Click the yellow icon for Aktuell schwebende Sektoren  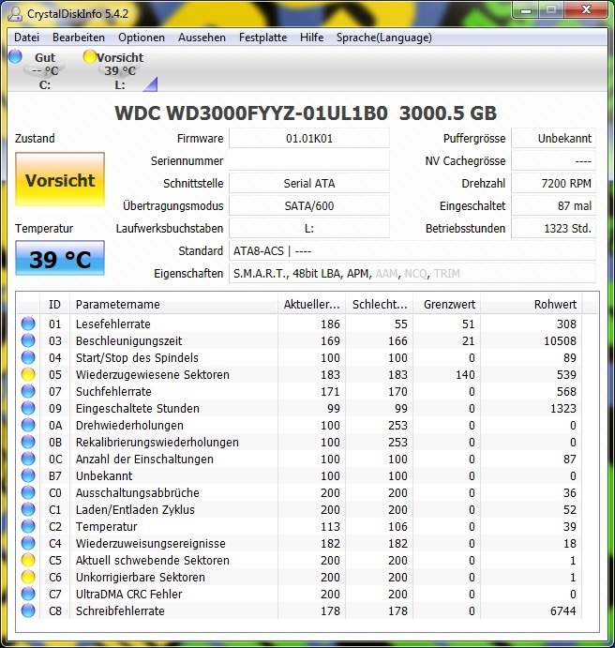[x=28, y=560]
